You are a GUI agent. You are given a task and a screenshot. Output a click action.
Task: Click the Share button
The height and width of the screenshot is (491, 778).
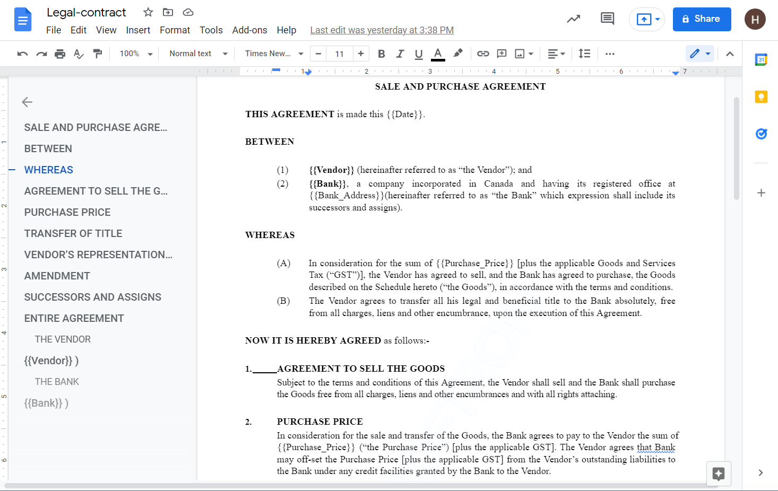[x=702, y=19]
